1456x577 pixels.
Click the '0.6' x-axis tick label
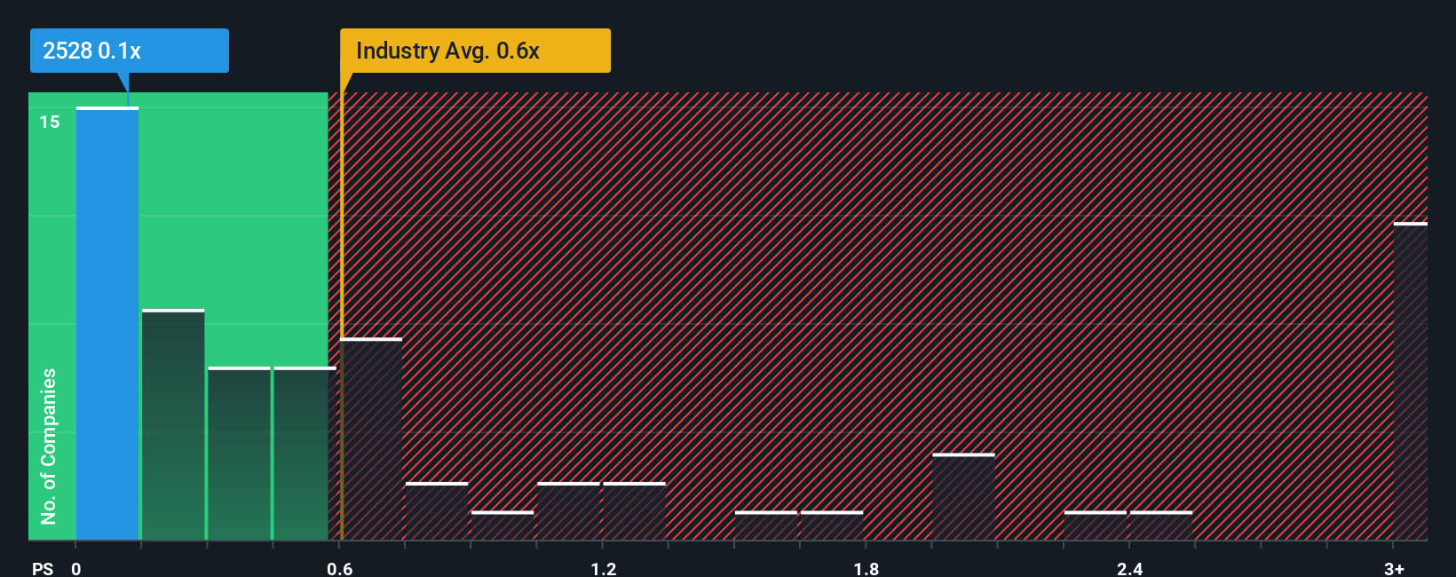tap(339, 568)
